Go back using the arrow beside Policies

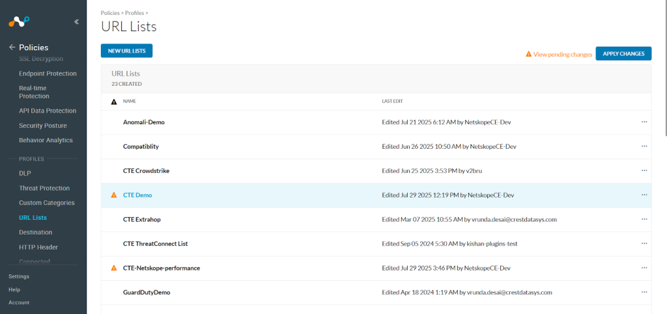[x=12, y=47]
